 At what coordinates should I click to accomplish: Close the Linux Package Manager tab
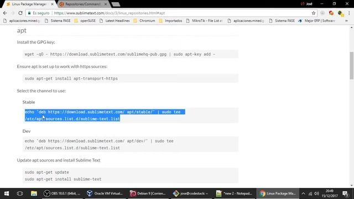(x=53, y=4)
